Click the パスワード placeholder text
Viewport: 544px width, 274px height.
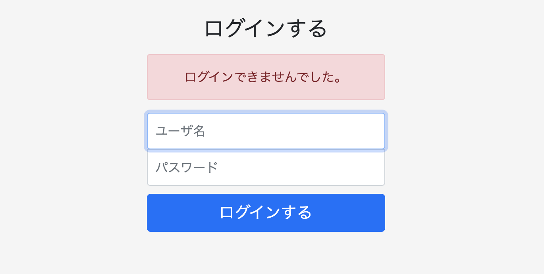click(x=186, y=168)
